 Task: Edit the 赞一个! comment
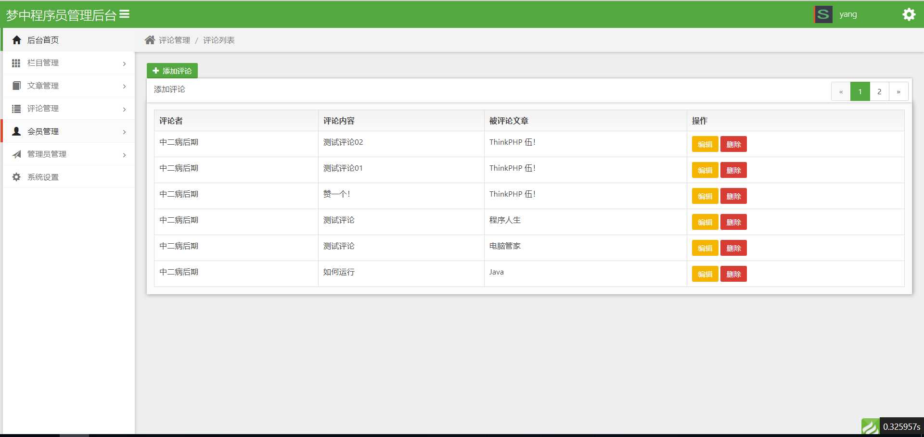(705, 196)
